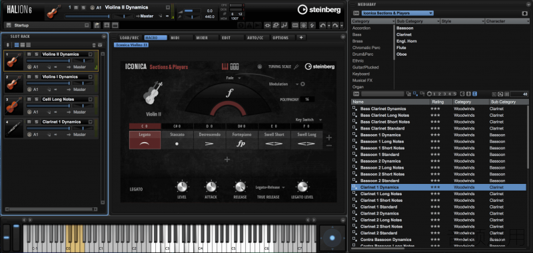Mute the Violins II Dynamics slot

[x=29, y=54]
